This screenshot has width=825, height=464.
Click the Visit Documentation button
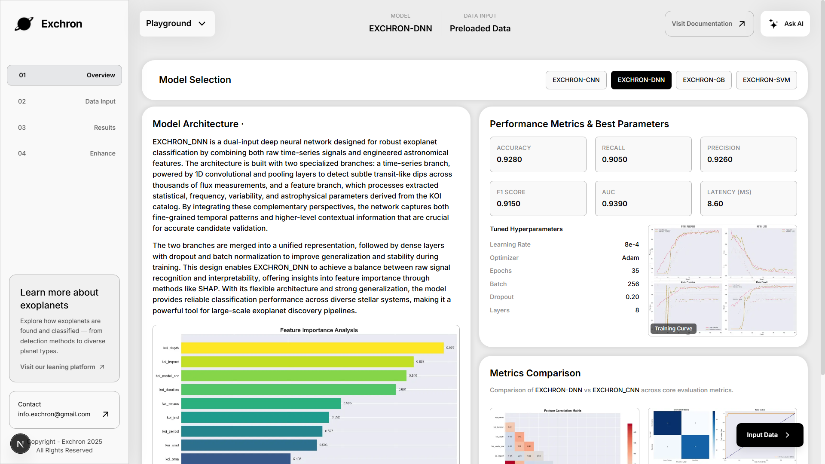[x=702, y=24]
